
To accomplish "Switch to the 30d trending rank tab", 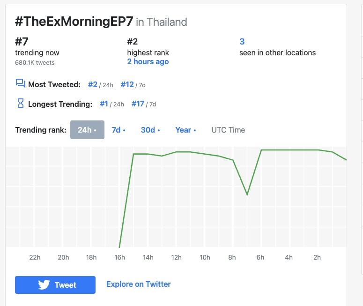I will [150, 130].
